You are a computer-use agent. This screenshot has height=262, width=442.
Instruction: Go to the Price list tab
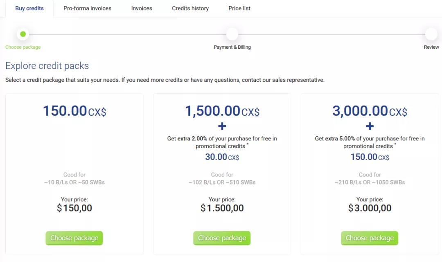pyautogui.click(x=239, y=8)
